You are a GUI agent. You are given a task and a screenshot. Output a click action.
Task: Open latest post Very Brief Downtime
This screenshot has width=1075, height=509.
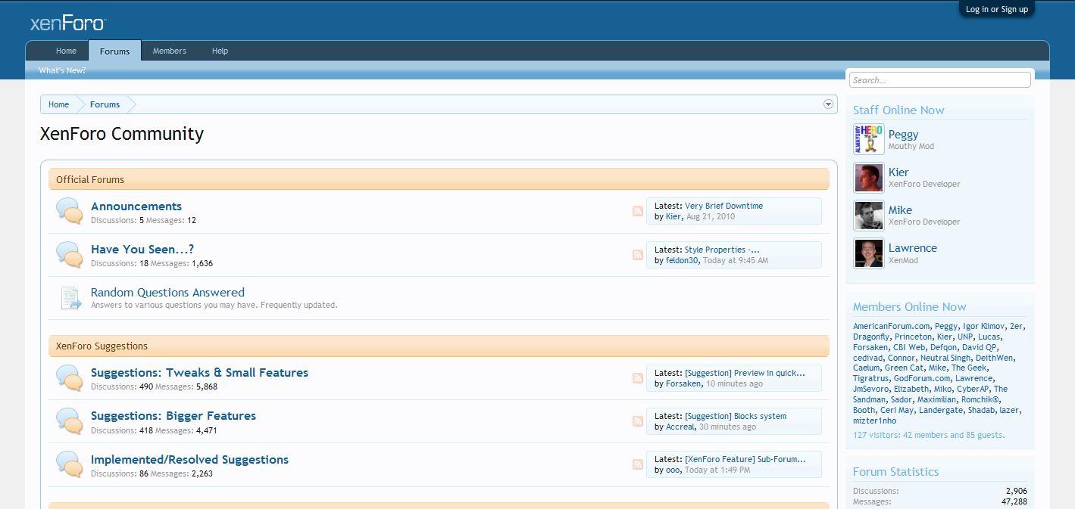click(723, 206)
